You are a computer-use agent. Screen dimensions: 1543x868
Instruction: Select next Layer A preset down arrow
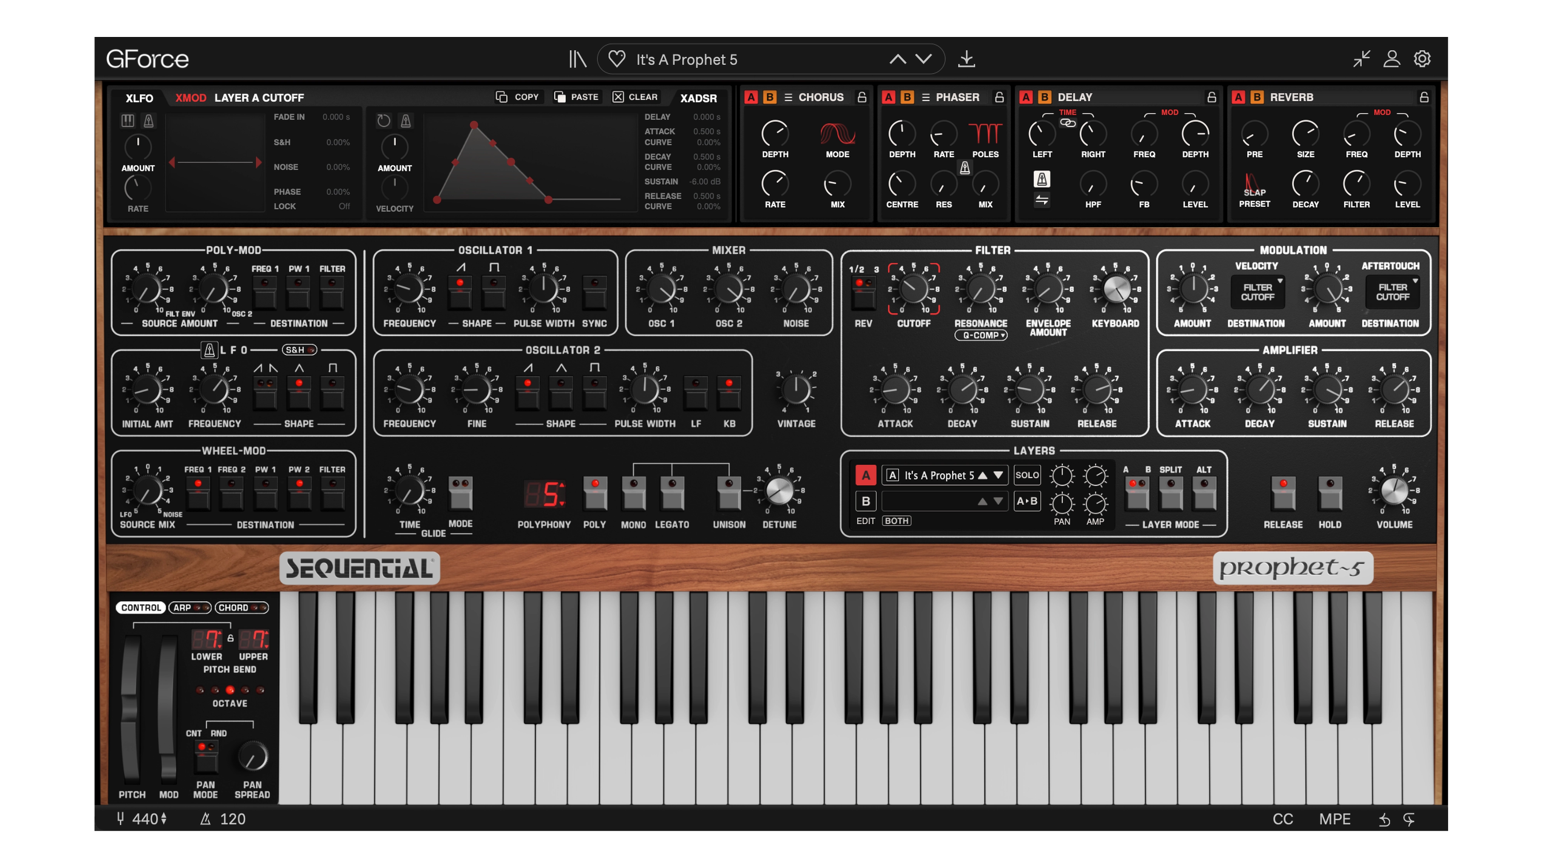pyautogui.click(x=998, y=475)
